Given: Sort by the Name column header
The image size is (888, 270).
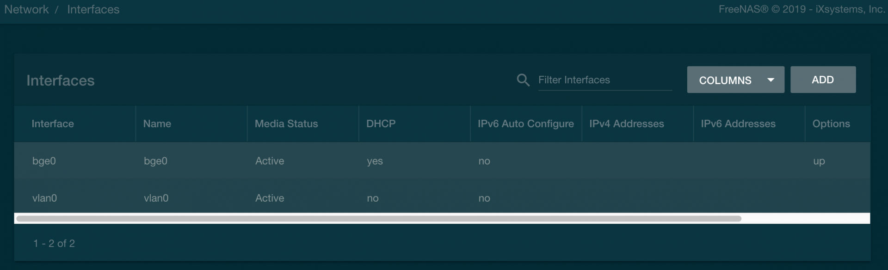Looking at the screenshot, I should pos(157,123).
